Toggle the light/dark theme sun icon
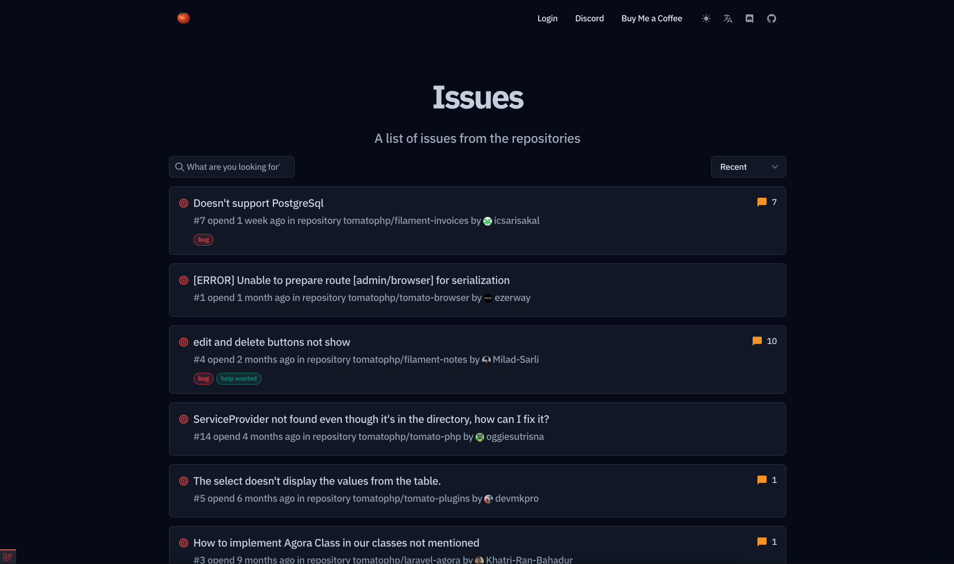This screenshot has height=564, width=954. 706,18
